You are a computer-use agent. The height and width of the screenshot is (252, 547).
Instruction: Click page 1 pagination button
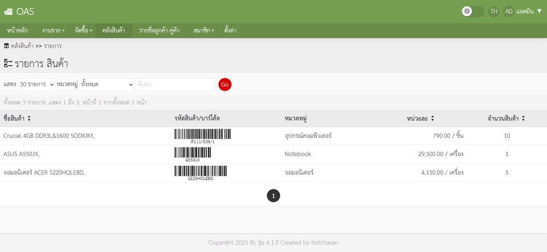coord(273,196)
